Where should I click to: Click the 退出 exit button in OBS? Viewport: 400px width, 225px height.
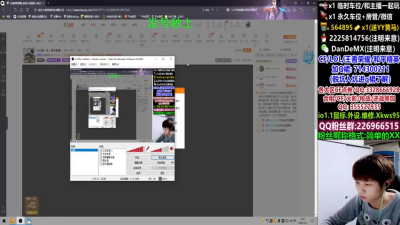(x=162, y=173)
